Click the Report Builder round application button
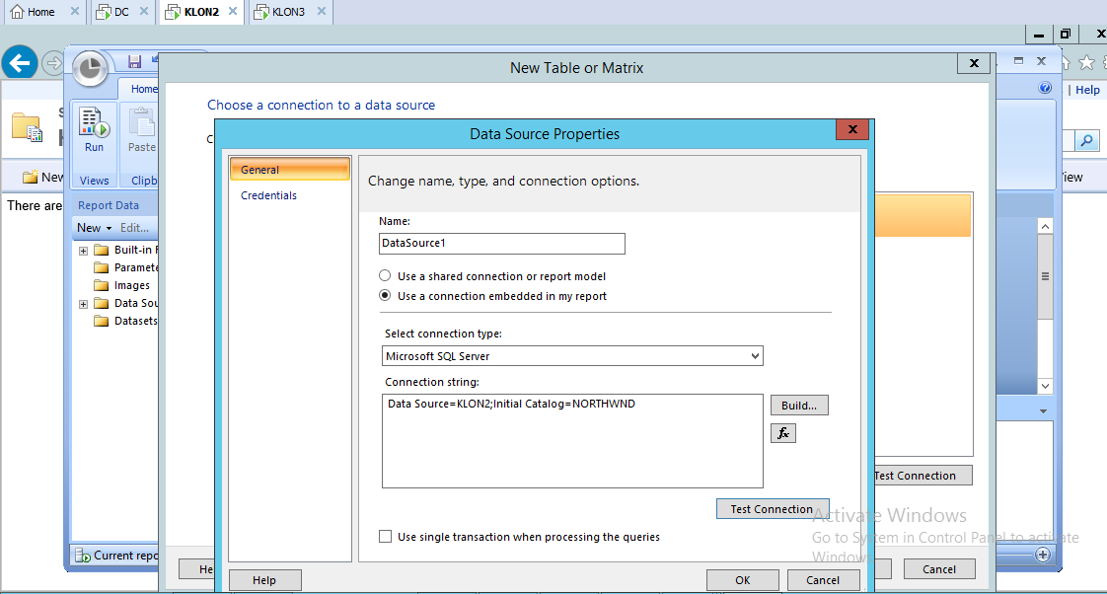This screenshot has width=1107, height=594. coord(91,68)
